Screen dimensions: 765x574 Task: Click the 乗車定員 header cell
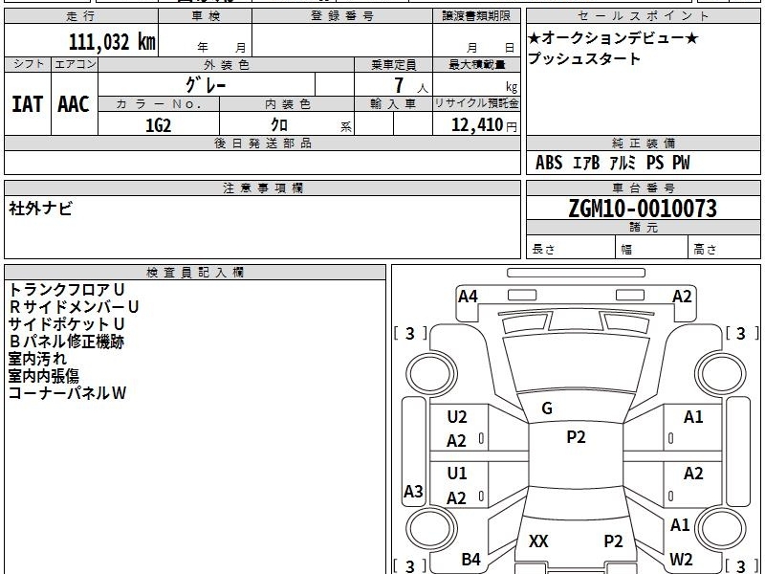(393, 64)
